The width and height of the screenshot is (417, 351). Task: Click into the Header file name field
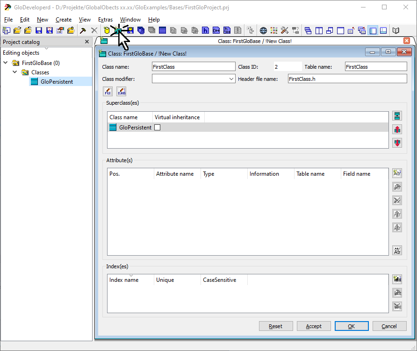(347, 79)
